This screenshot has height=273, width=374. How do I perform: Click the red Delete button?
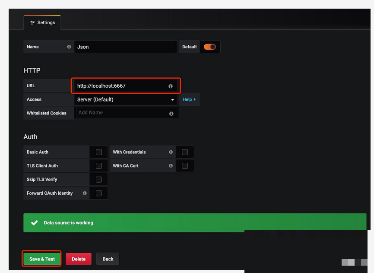[79, 259]
